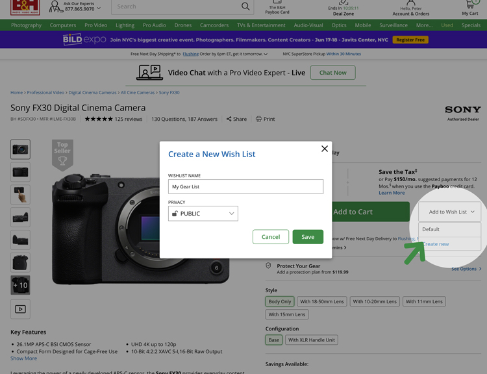This screenshot has height=374, width=487.
Task: Click the Print icon
Action: [x=258, y=119]
